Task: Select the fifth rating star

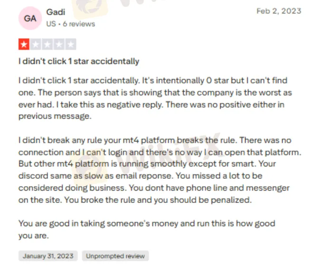Action: 71,45
